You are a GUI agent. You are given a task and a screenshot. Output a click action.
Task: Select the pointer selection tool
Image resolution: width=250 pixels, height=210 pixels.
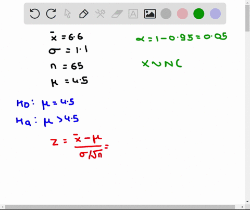click(x=67, y=14)
